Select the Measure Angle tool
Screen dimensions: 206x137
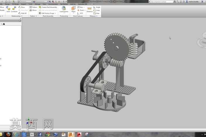click(x=97, y=7)
